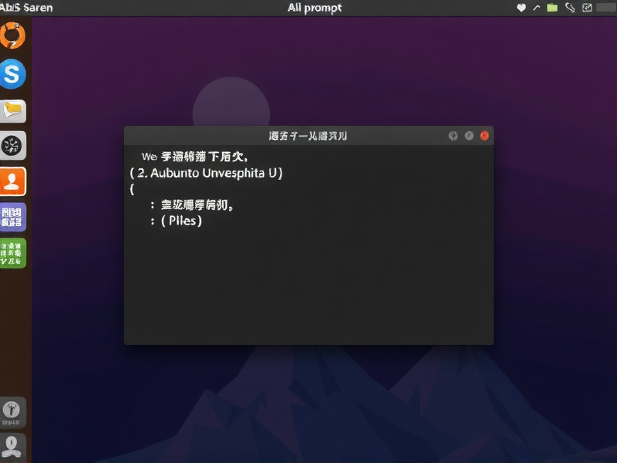Click the dark clock utility icon in dock
Screen dimensions: 617x463
click(x=13, y=145)
